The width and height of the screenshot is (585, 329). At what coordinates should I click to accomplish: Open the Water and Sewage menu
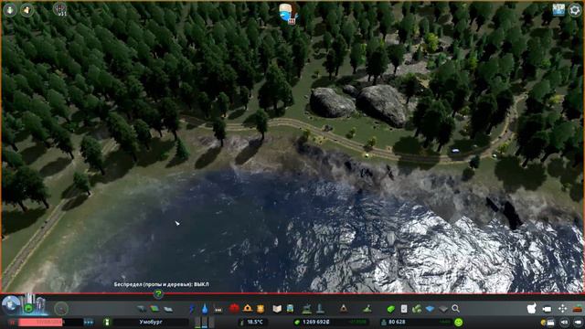[x=205, y=309]
